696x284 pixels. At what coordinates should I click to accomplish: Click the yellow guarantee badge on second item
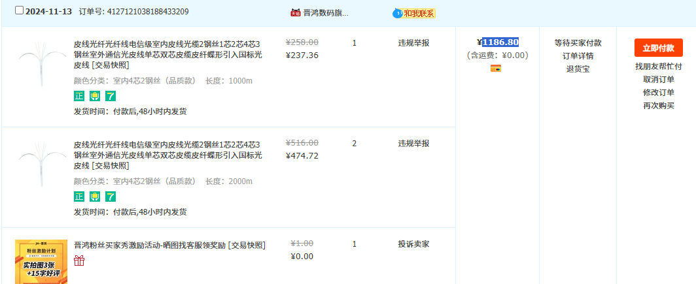[x=95, y=197]
